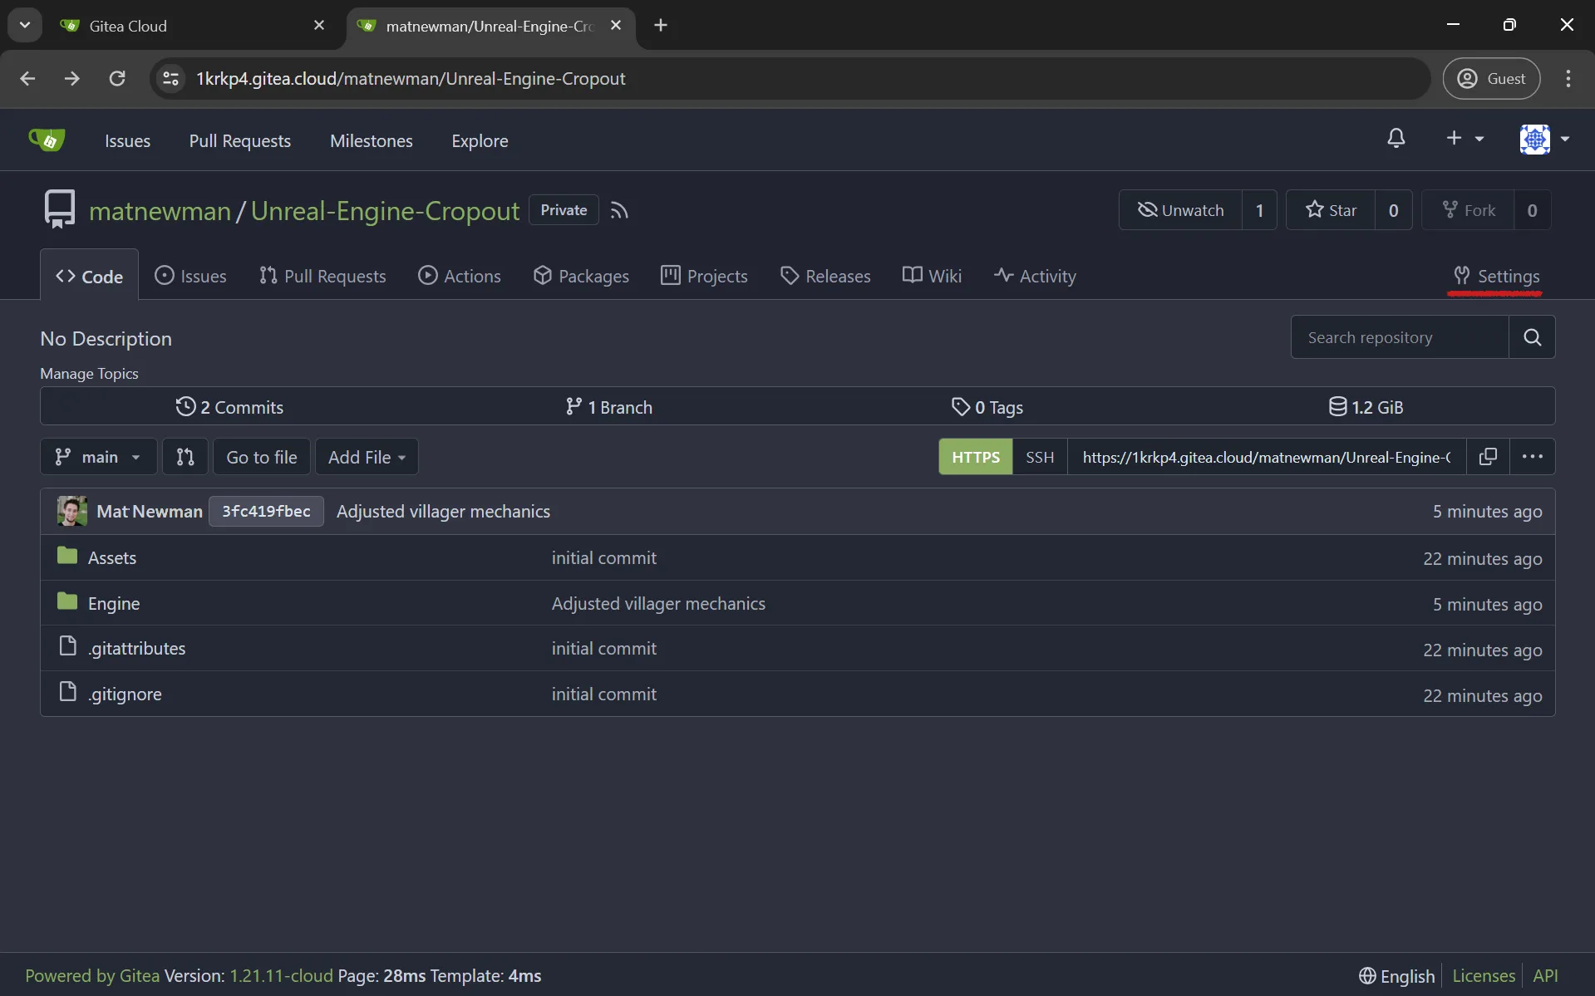
Task: Click the RSS feed icon
Action: [619, 210]
